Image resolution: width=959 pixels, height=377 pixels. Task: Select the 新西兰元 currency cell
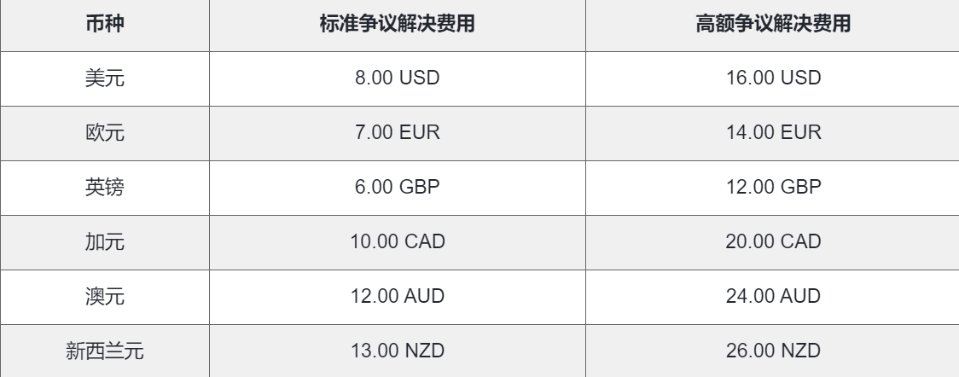click(105, 351)
